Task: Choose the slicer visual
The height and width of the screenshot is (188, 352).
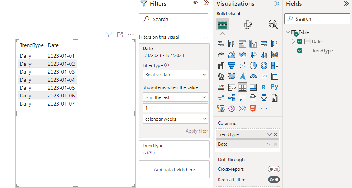Action: coord(231,87)
